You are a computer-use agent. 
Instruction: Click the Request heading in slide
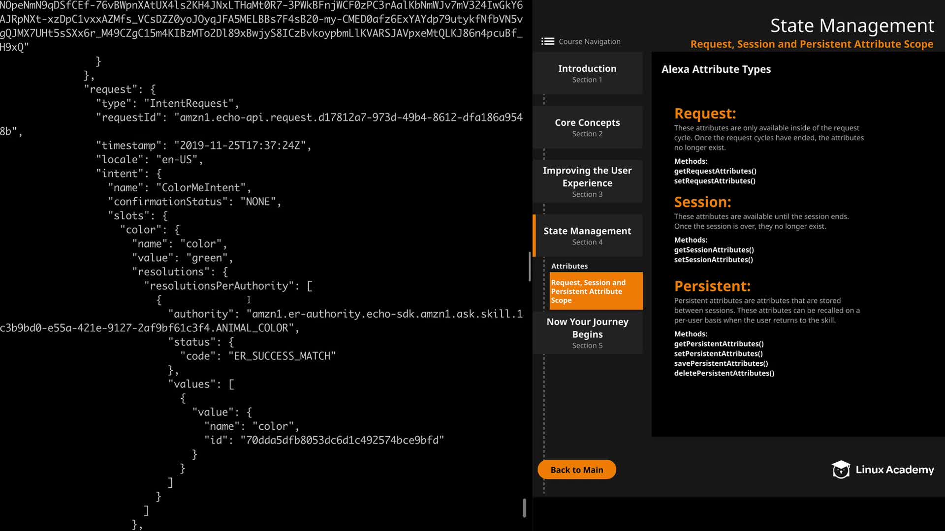tap(705, 114)
